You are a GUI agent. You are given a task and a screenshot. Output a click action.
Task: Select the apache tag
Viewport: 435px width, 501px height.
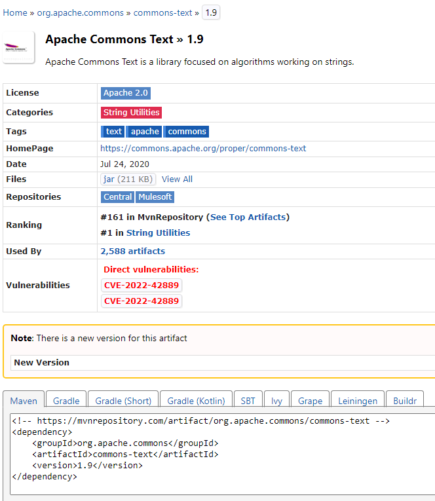[144, 132]
